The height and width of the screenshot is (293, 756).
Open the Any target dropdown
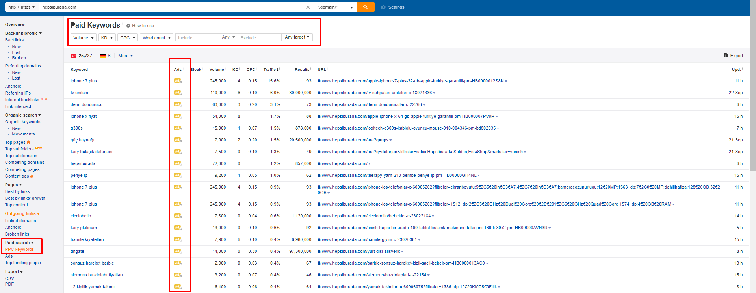pyautogui.click(x=297, y=37)
